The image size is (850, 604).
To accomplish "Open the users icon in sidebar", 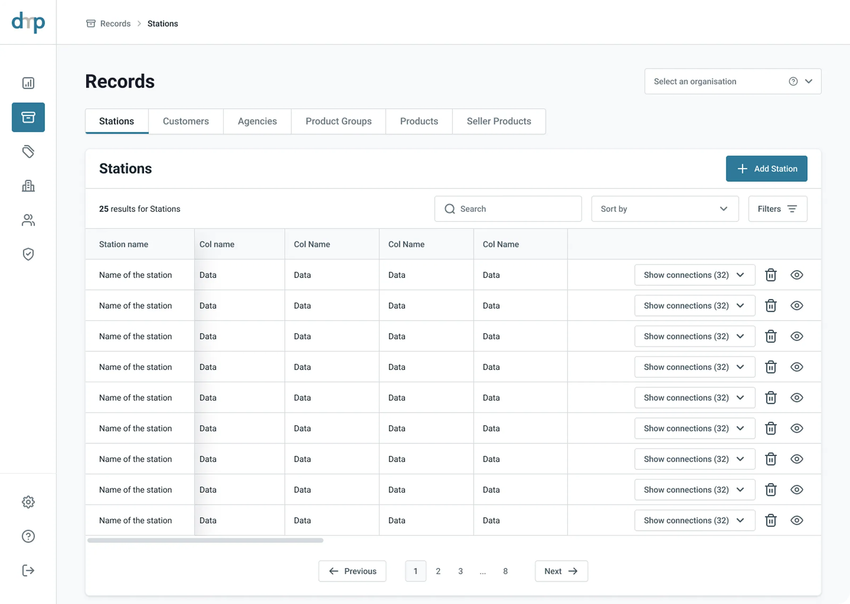I will click(28, 220).
